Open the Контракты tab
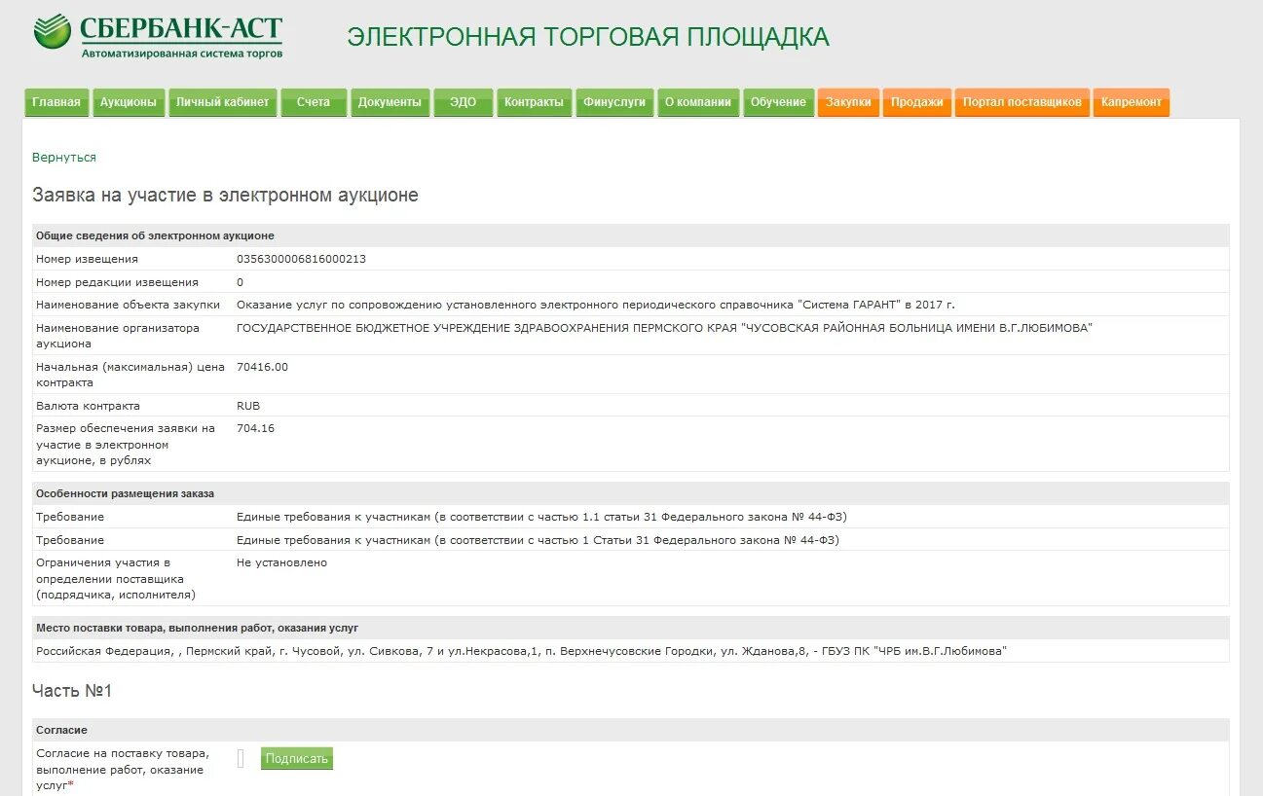Screen dimensions: 1263x796 coord(534,102)
